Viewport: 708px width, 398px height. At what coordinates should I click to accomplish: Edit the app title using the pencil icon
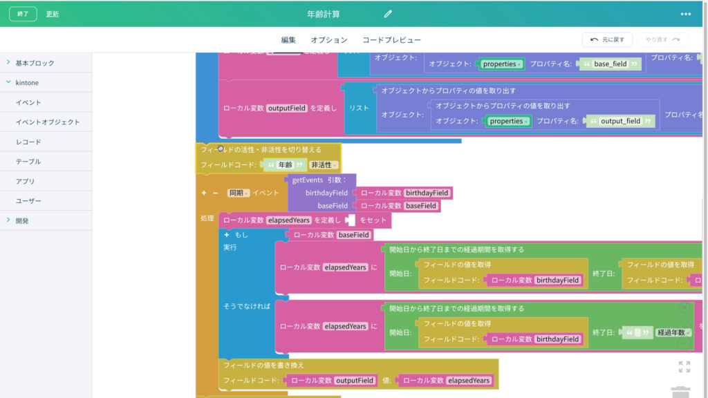tap(389, 12)
